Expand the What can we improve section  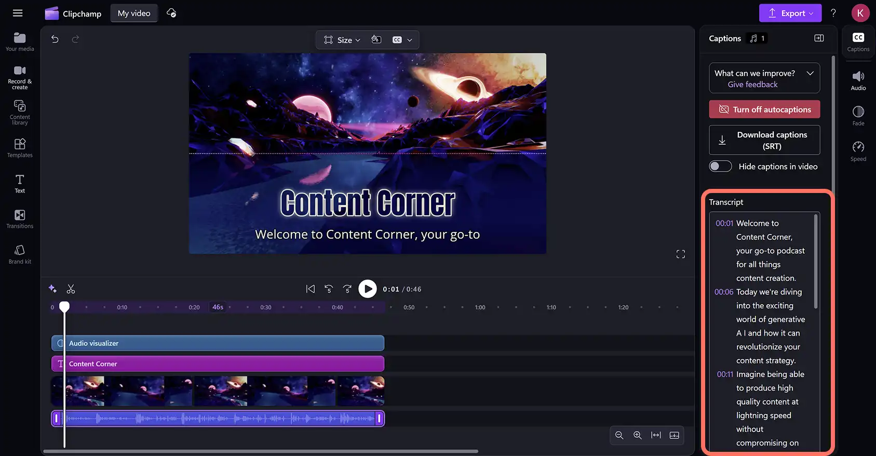pos(810,73)
